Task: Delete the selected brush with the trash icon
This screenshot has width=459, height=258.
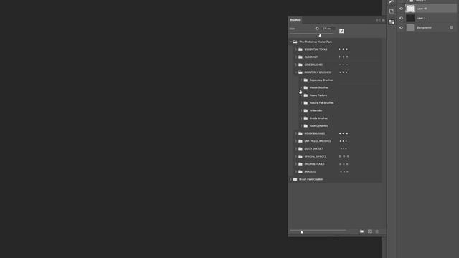Action: pos(377,231)
